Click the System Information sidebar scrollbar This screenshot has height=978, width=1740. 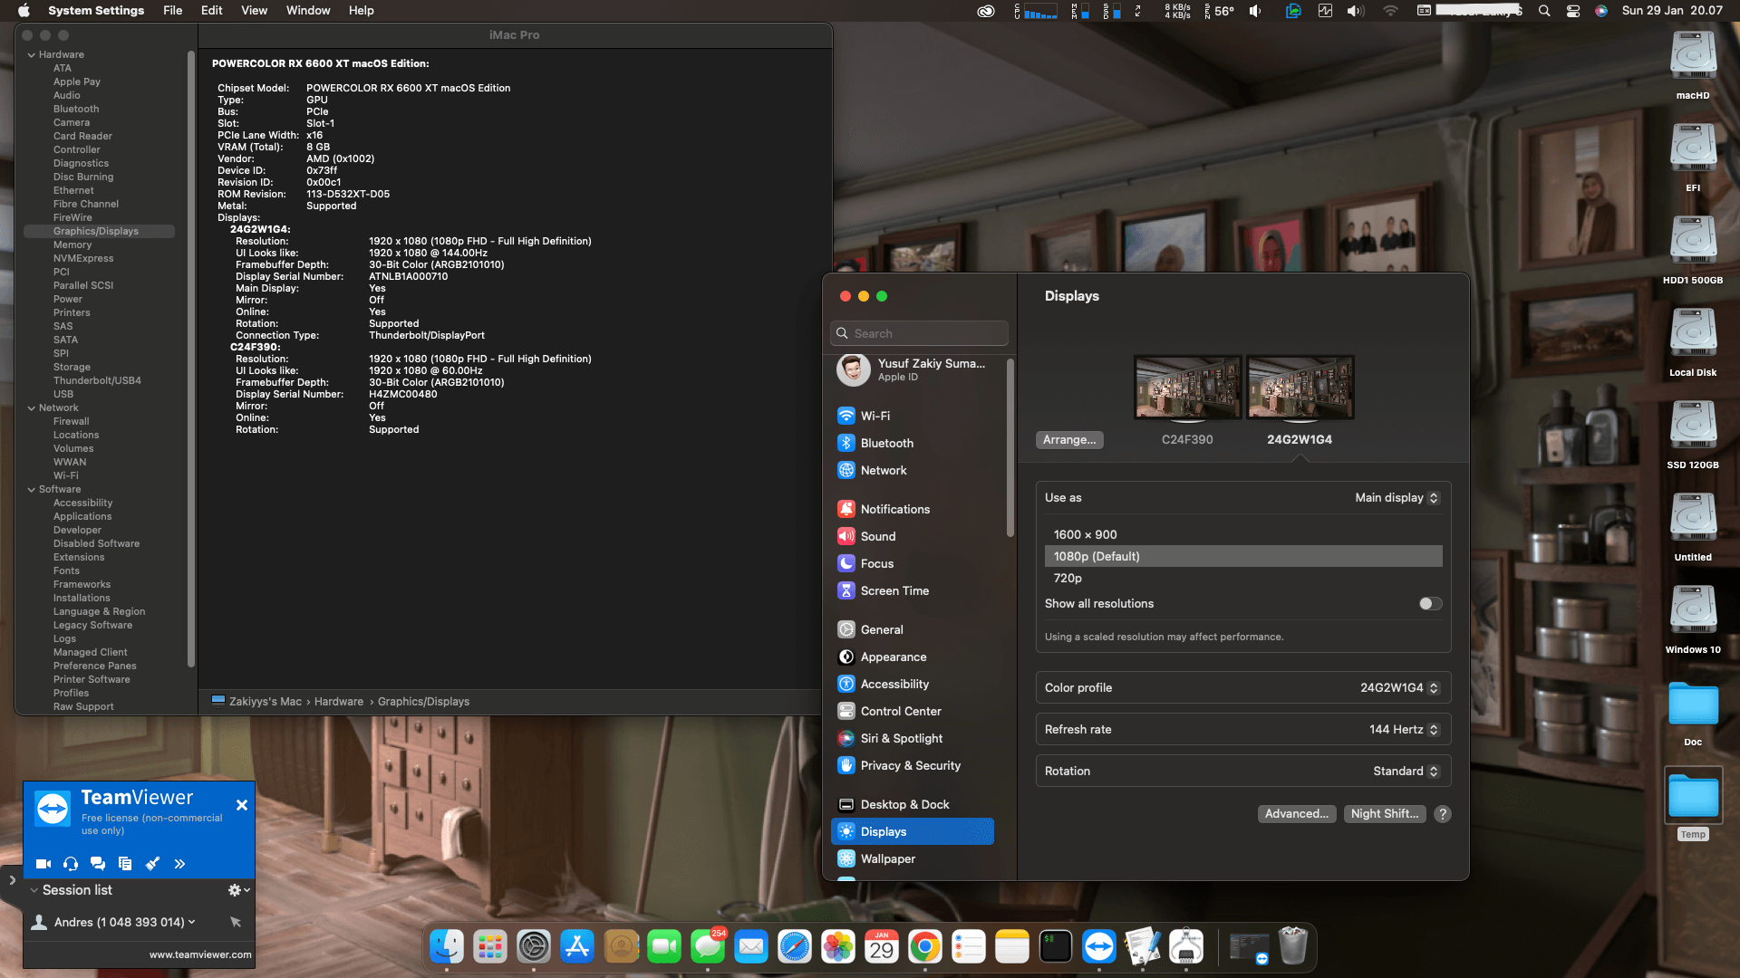pos(191,359)
